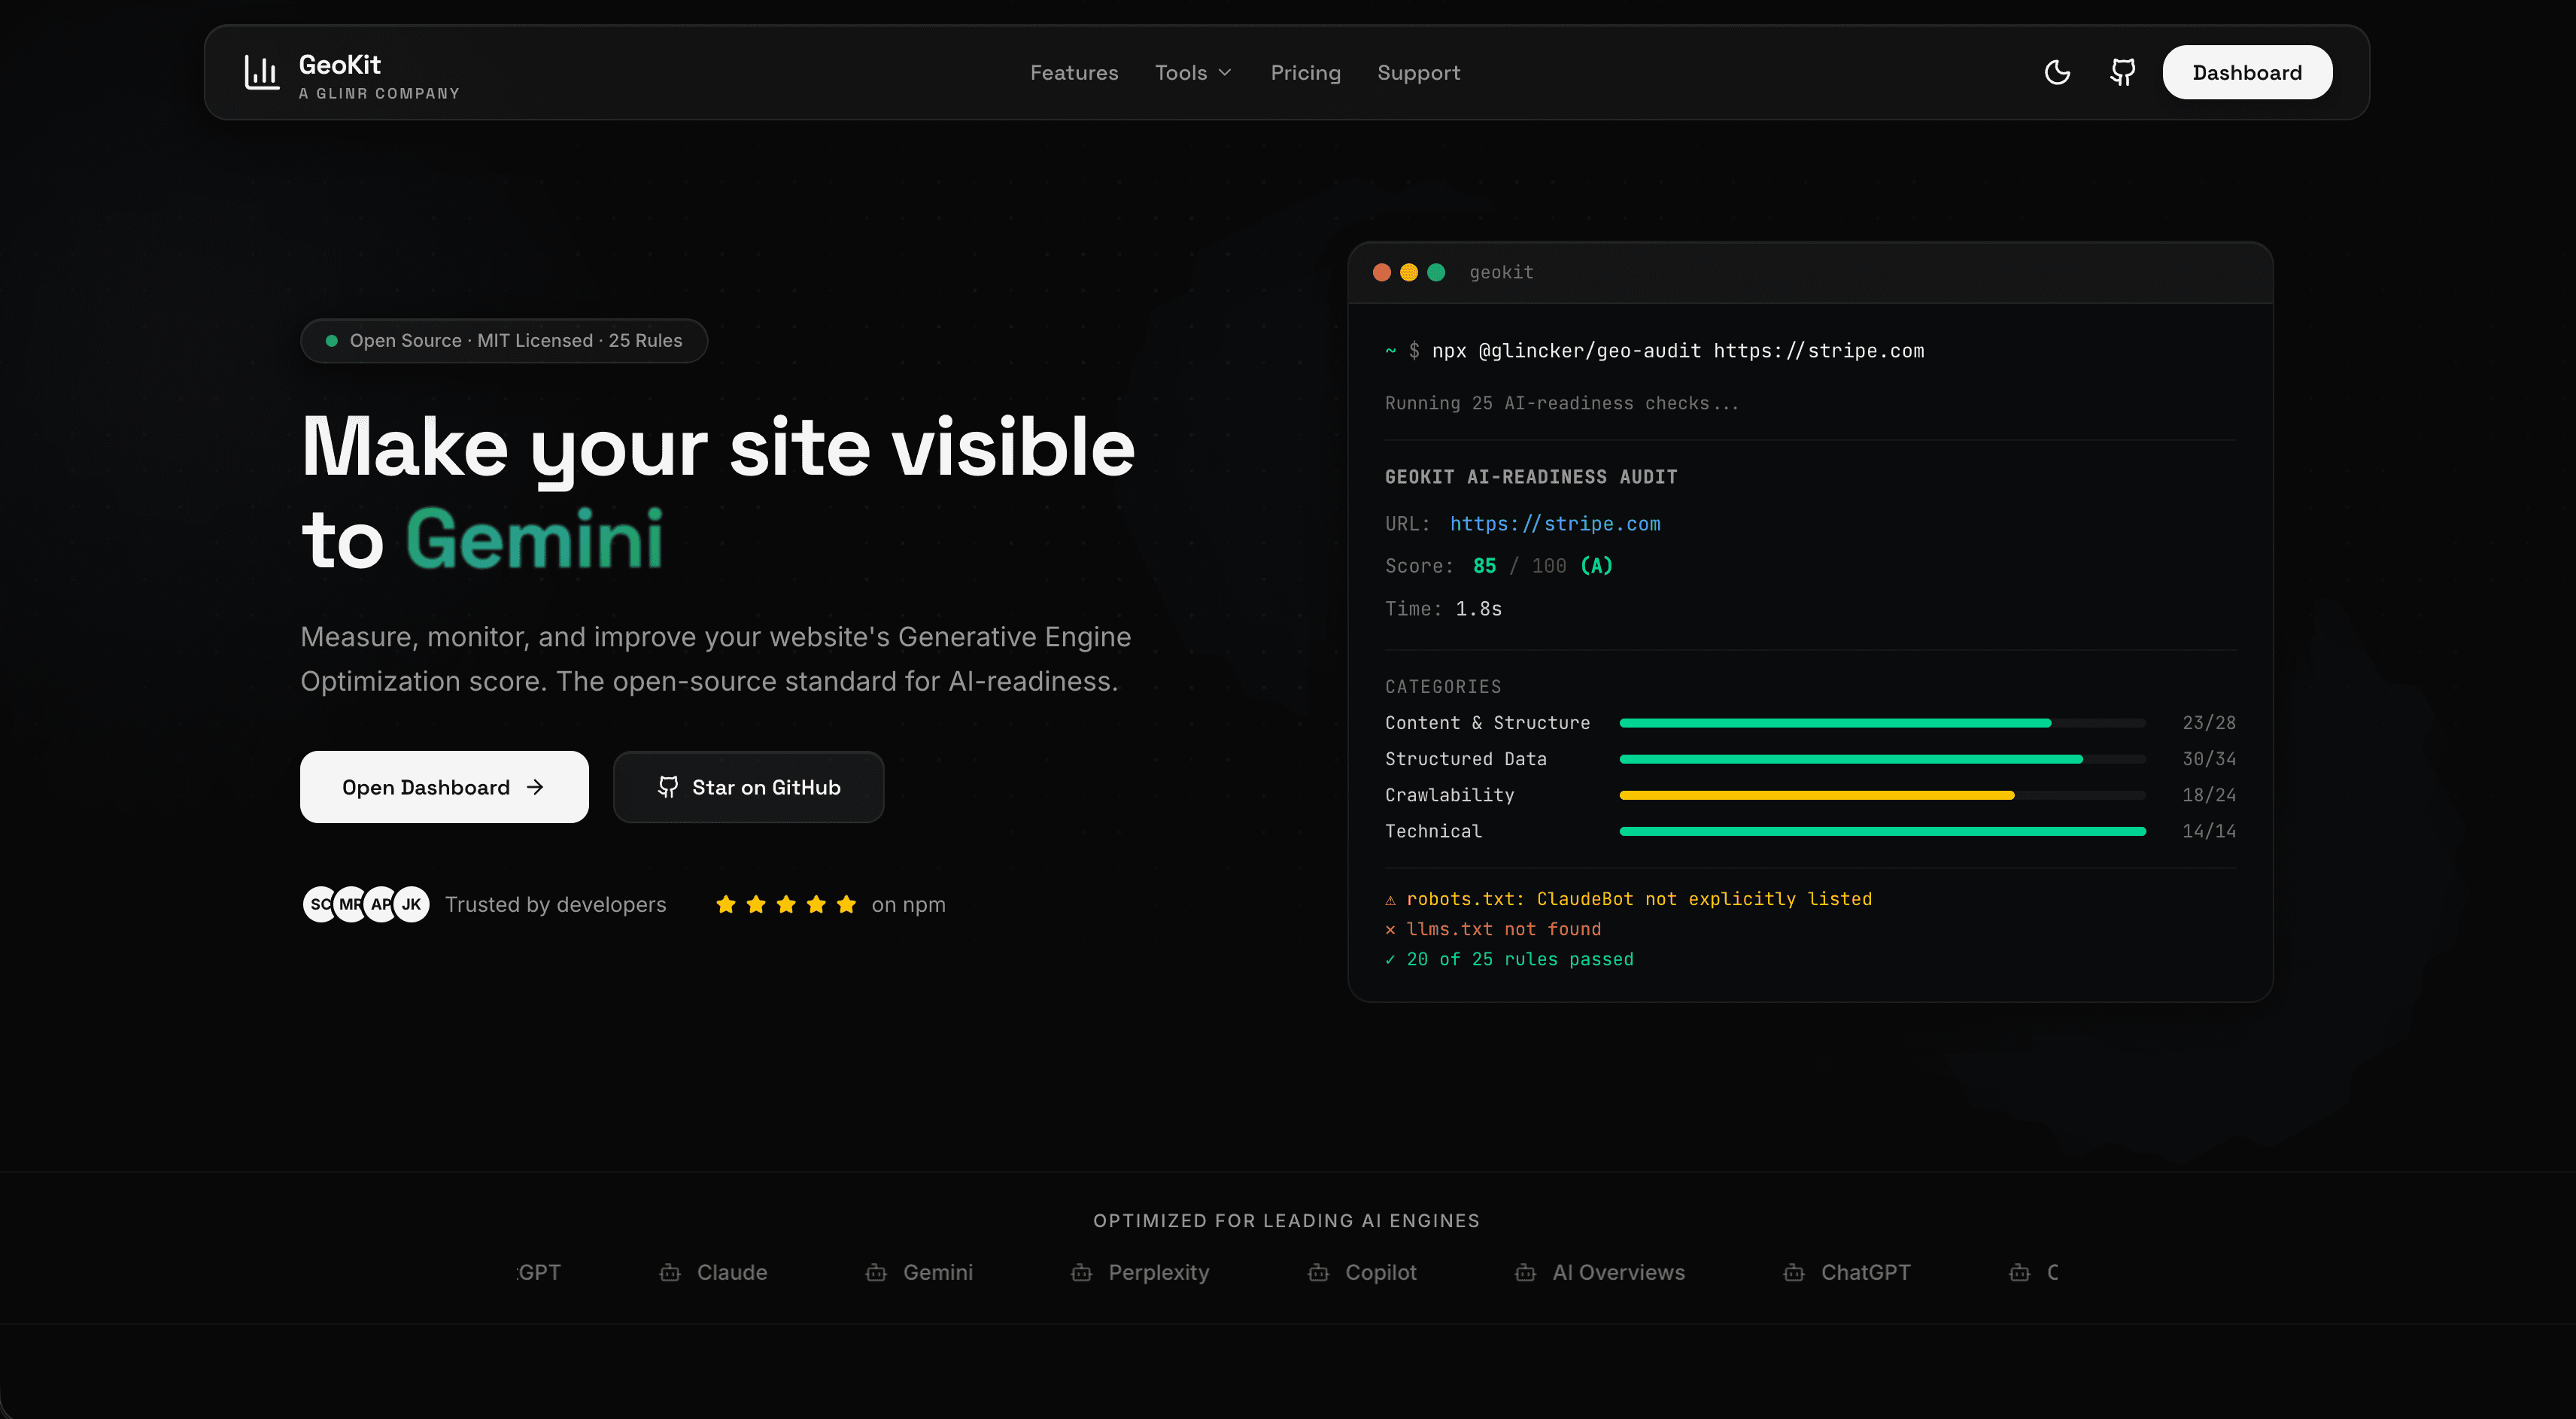The width and height of the screenshot is (2576, 1419).
Task: Click the Copilot robot icon
Action: point(1318,1273)
